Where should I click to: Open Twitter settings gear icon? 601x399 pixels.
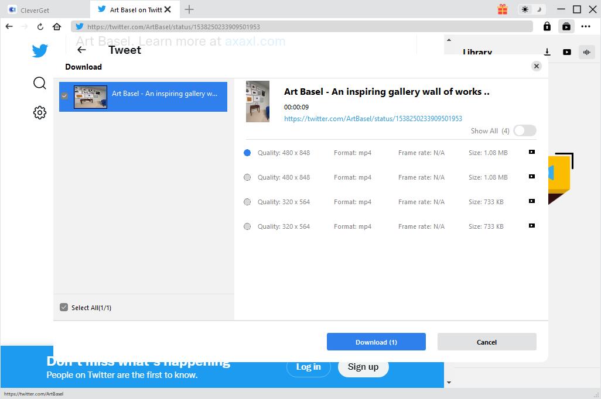click(40, 112)
